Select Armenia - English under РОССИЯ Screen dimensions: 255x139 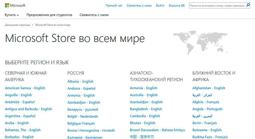click(x=81, y=96)
